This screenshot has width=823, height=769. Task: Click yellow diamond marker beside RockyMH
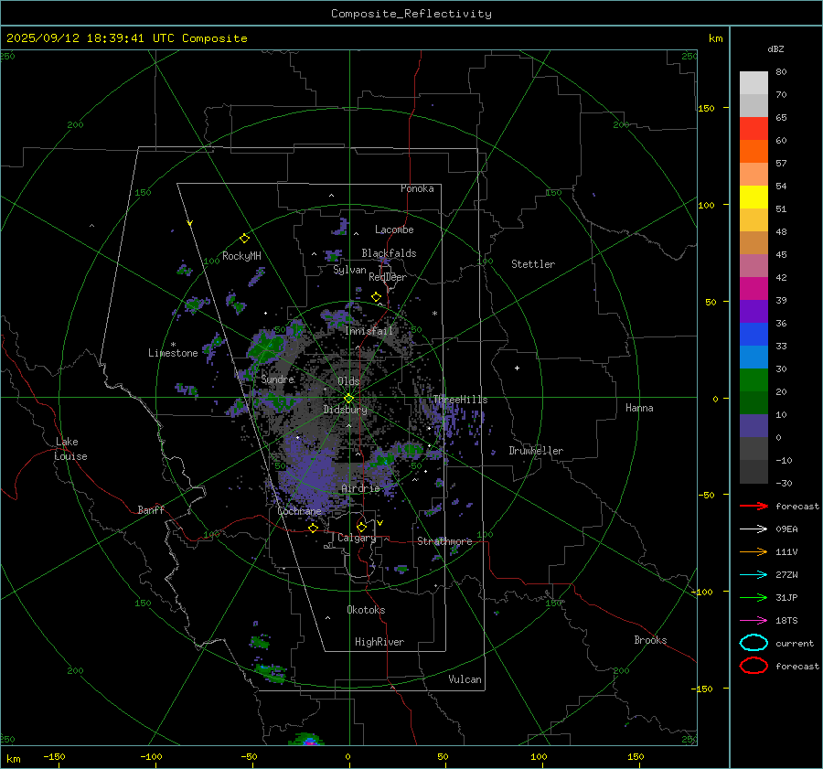[x=244, y=239]
